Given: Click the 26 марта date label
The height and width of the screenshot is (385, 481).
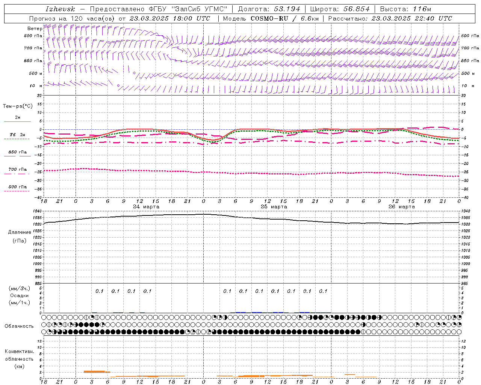Looking at the screenshot, I should pyautogui.click(x=402, y=207).
